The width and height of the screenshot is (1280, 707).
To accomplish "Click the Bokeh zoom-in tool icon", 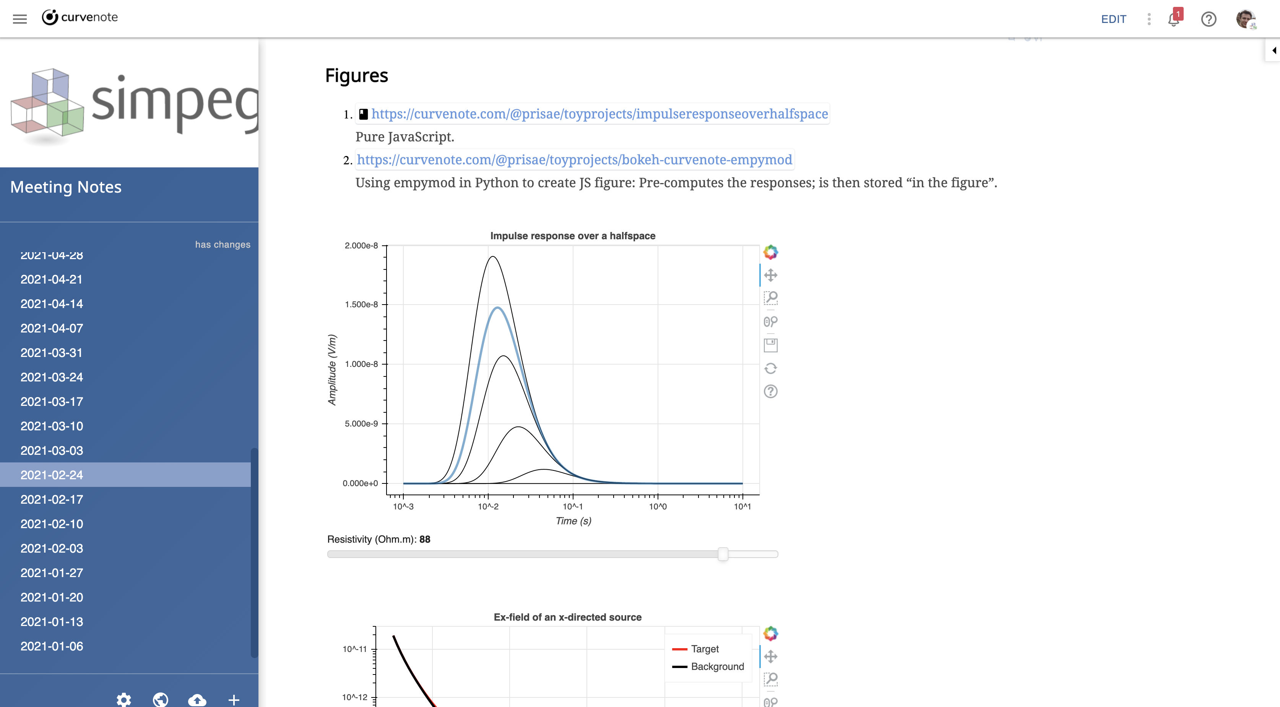I will pos(770,298).
